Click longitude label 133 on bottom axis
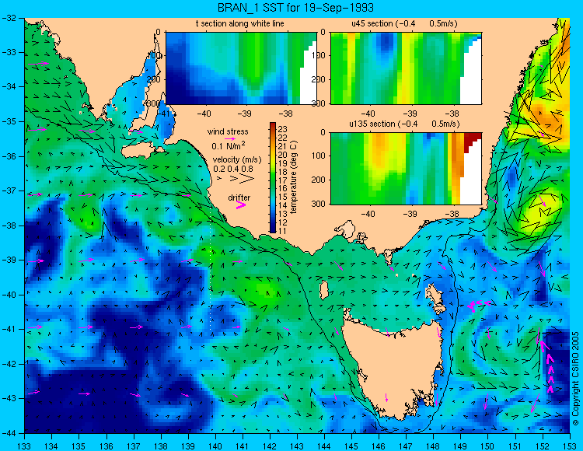 pos(25,446)
